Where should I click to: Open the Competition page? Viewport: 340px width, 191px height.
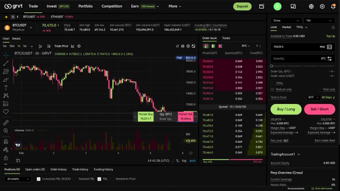click(111, 6)
